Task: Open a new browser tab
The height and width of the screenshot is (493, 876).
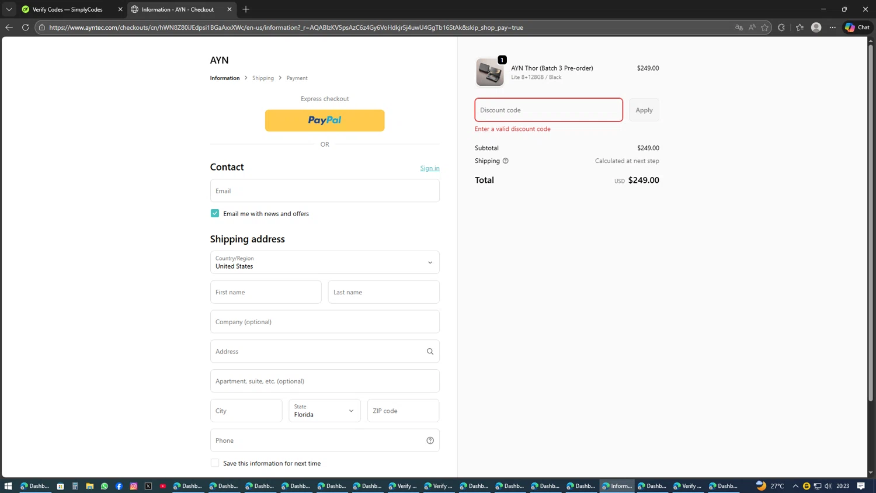Action: tap(246, 9)
